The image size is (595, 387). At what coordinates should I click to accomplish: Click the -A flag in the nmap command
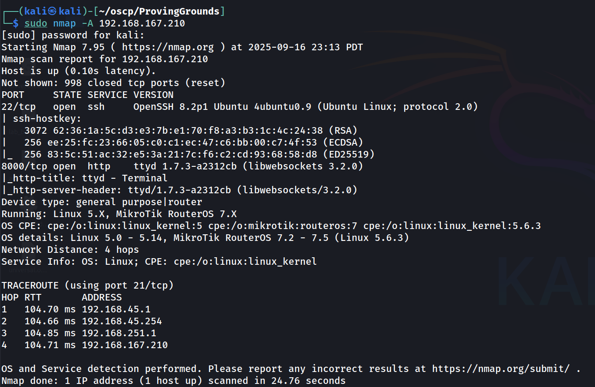pos(87,23)
